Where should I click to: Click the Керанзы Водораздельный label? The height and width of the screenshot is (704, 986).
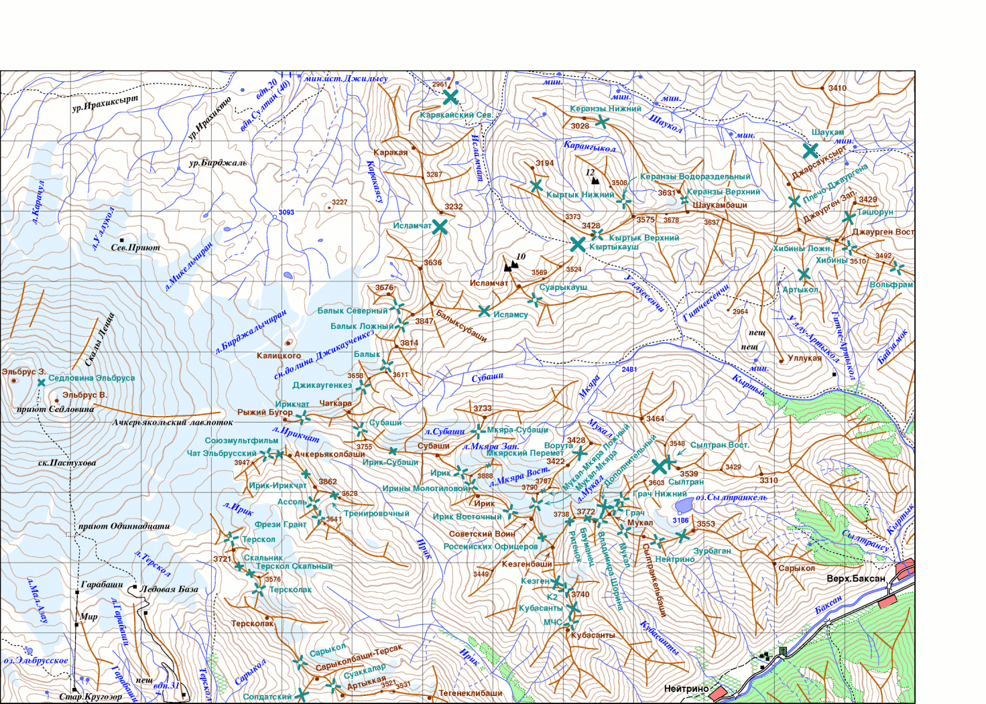pyautogui.click(x=695, y=177)
